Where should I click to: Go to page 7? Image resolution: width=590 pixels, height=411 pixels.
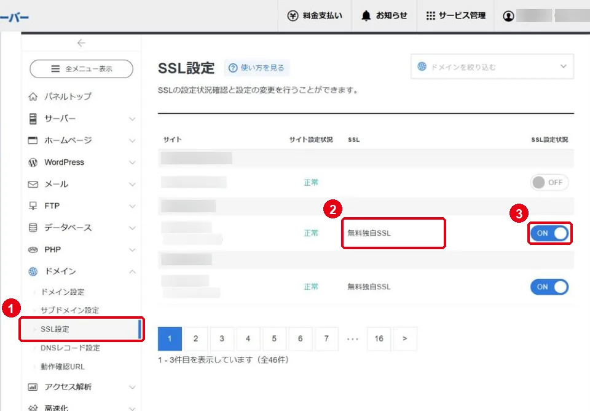click(326, 338)
